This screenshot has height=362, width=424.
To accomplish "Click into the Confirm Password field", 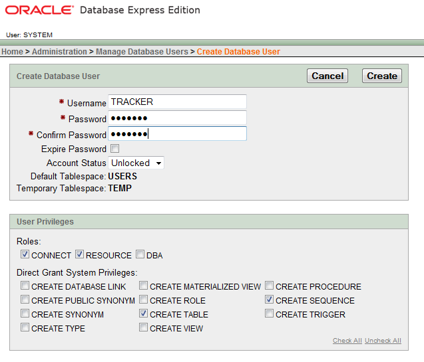I will coord(177,134).
